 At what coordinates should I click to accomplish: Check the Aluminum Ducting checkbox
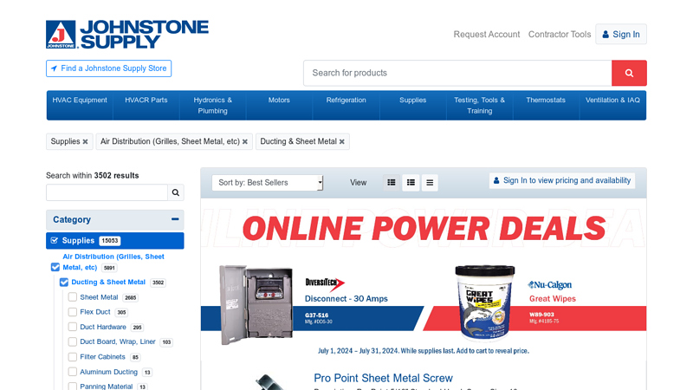point(73,372)
